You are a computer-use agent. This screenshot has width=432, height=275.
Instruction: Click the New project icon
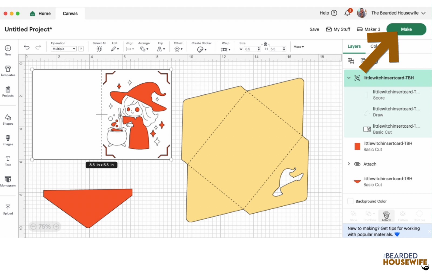click(x=8, y=48)
